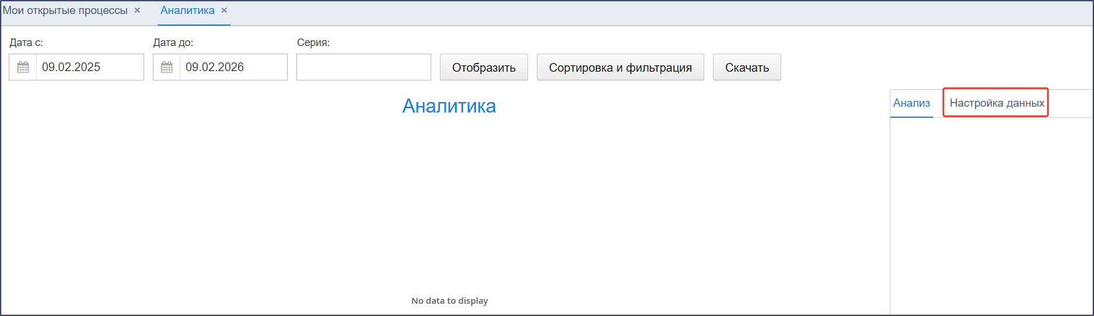1094x316 pixels.
Task: Click the Дата с: label
Action: click(26, 43)
